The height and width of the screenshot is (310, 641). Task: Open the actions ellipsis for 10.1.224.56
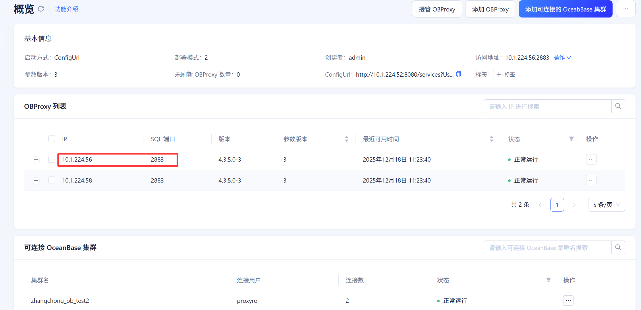[x=591, y=159]
